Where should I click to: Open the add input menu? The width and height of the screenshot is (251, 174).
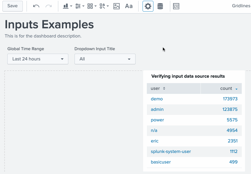[x=80, y=6]
